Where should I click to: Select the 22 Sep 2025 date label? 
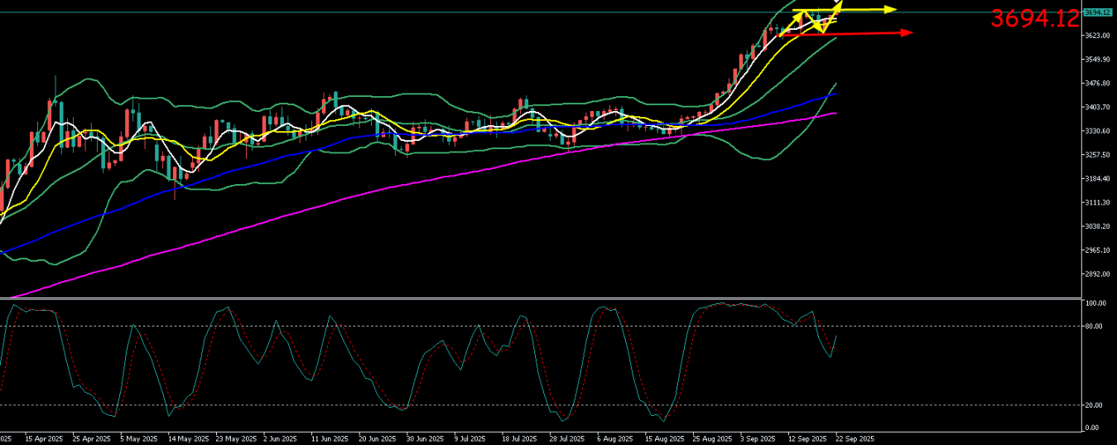853,438
